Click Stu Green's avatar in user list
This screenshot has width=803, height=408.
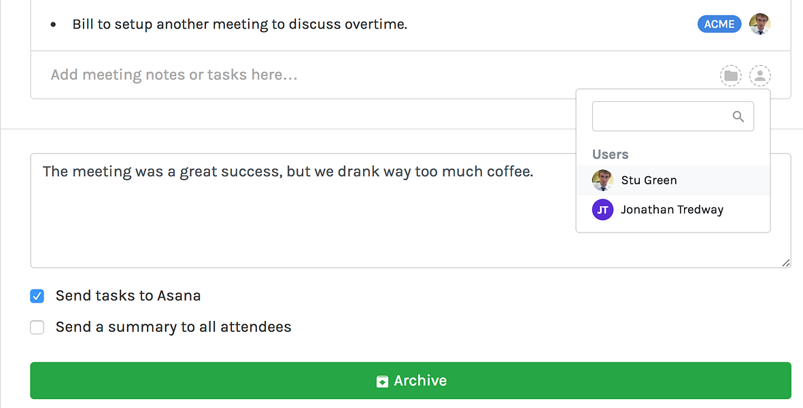602,180
